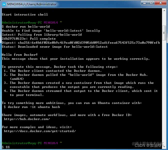Click step 2 'Docker daemon pulled' line
The width and height of the screenshot is (168, 150).
76,75
